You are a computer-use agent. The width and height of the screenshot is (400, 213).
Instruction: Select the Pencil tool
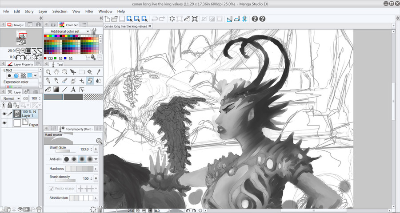(x=56, y=81)
